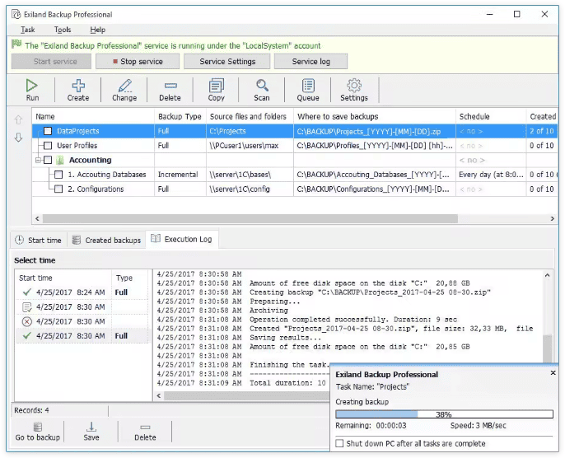Launch the Scan tool

click(x=262, y=90)
